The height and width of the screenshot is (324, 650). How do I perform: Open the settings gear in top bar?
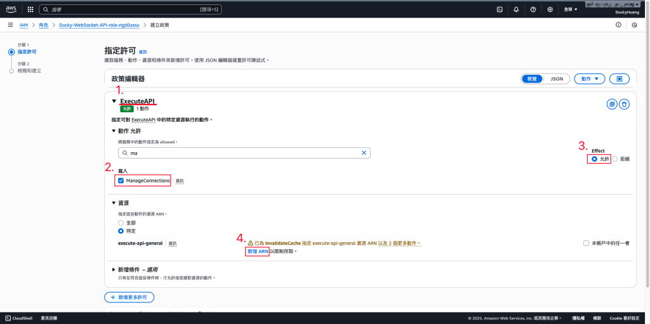[550, 9]
